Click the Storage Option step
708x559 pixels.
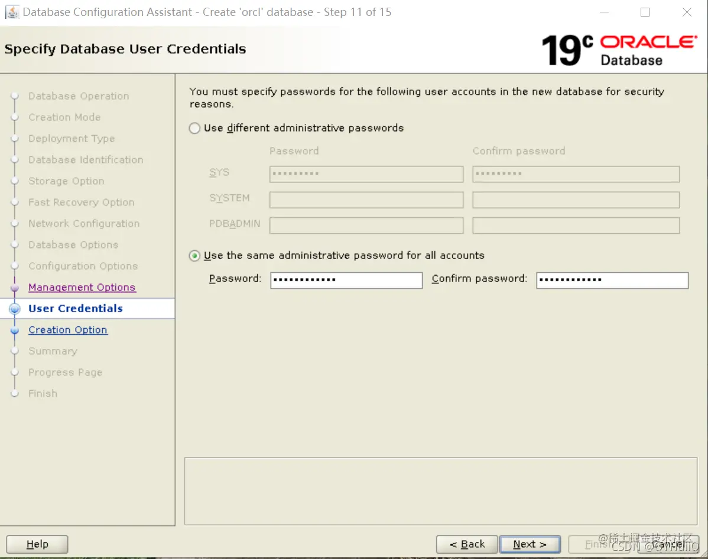pos(66,181)
